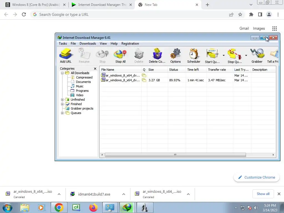The image size is (284, 213).
Task: Sort by Transfer rate column header
Action: tap(220, 70)
